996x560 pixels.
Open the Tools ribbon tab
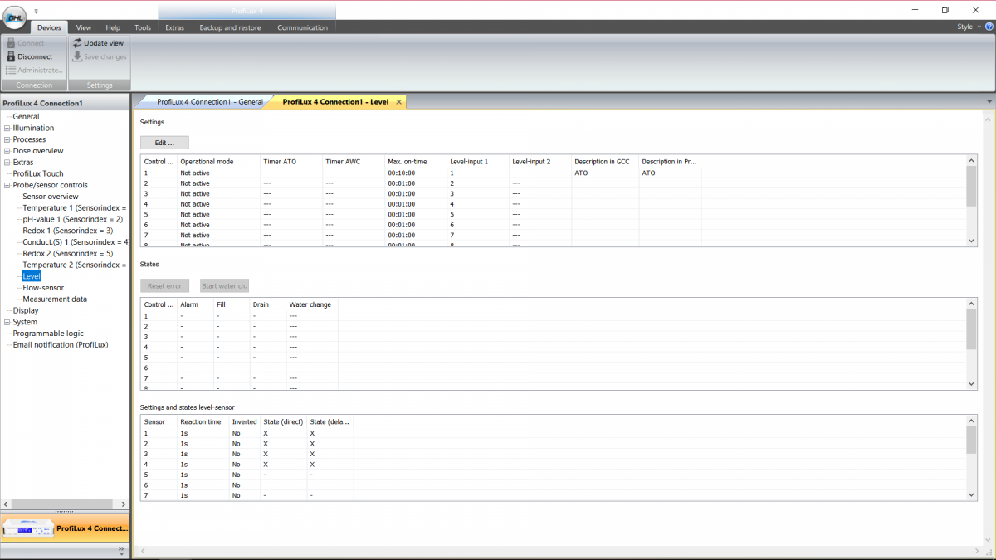point(143,27)
